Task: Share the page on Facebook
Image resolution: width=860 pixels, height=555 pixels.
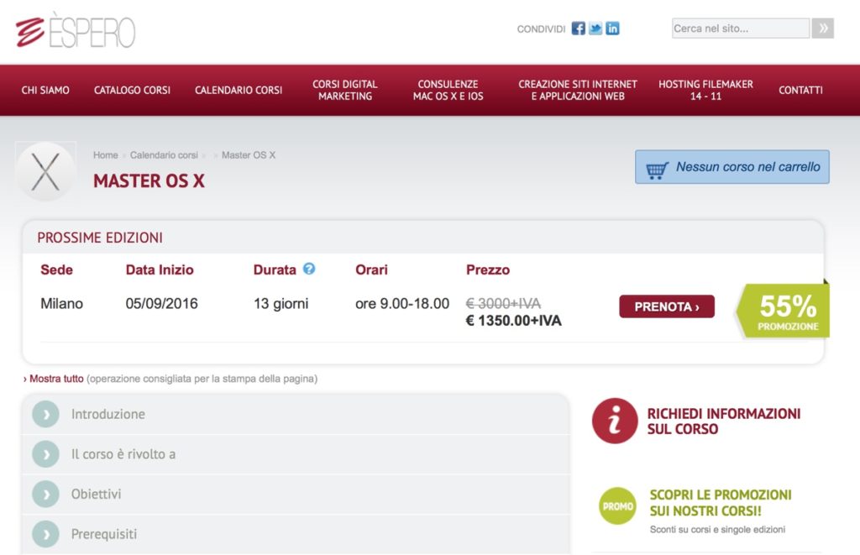Action: coord(578,29)
